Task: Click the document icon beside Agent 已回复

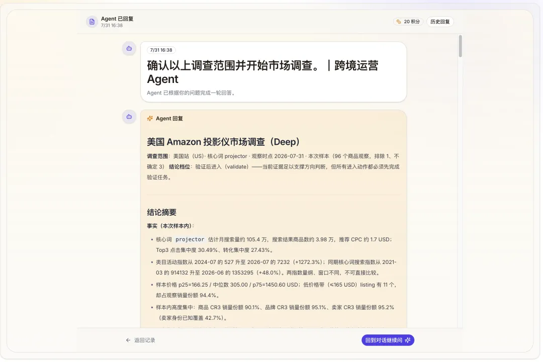Action: [92, 22]
